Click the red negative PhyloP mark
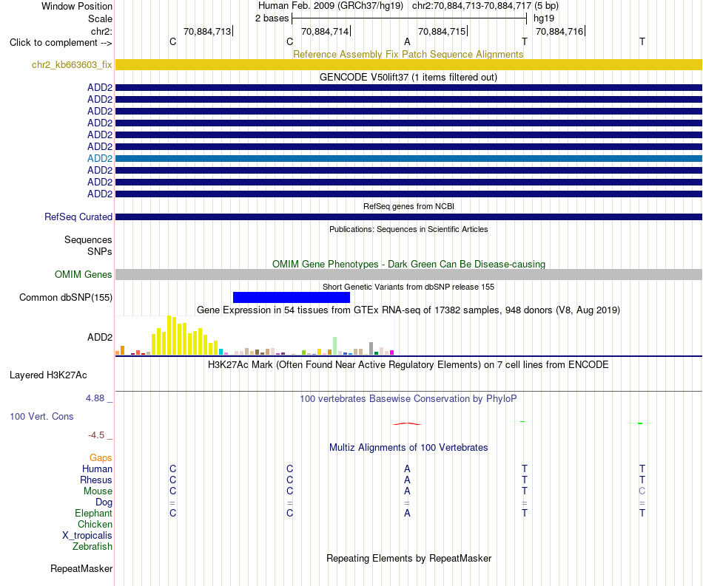This screenshot has height=586, width=703. [407, 423]
